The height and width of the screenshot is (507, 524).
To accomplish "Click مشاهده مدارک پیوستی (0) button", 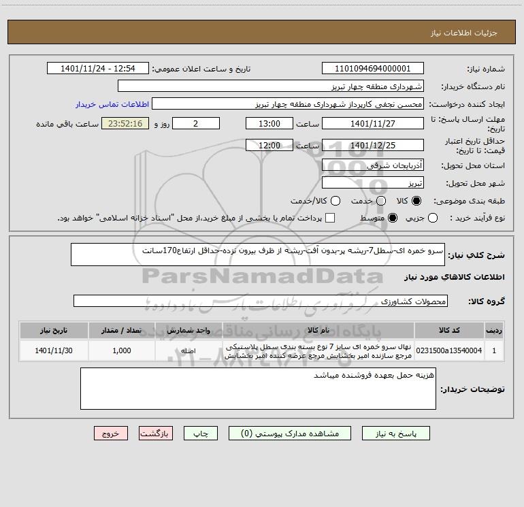I will point(290,434).
